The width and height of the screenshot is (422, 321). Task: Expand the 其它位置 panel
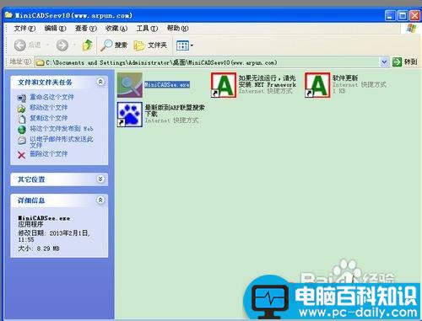click(100, 179)
